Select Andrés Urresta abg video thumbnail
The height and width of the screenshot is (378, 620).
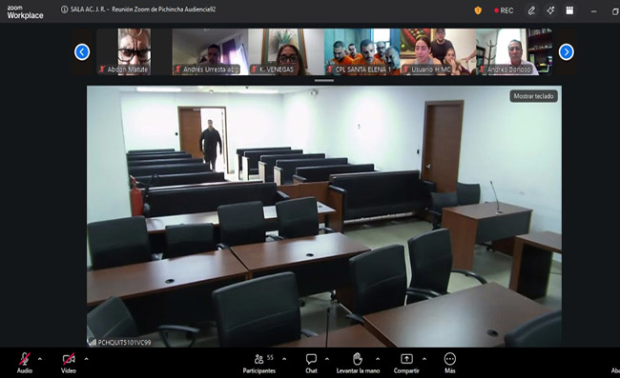click(210, 51)
